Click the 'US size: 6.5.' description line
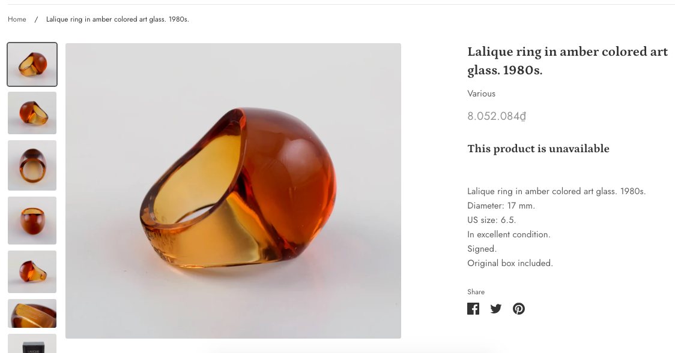This screenshot has height=353, width=675. 491,220
